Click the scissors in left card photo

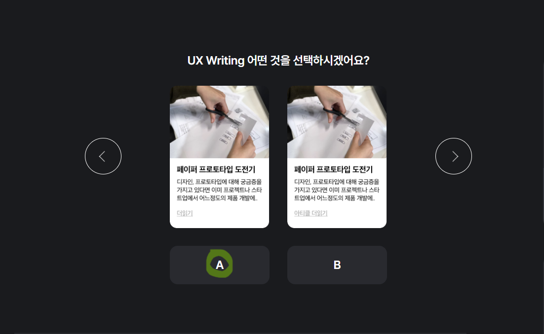tap(222, 115)
